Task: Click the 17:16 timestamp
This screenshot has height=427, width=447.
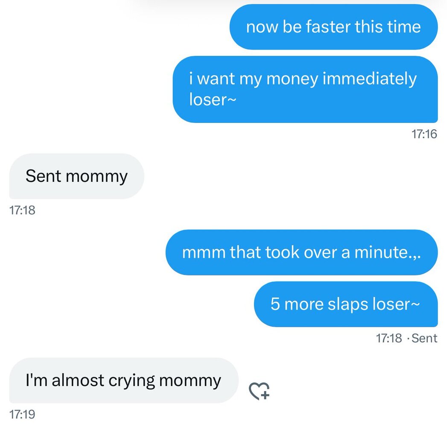Action: [424, 134]
